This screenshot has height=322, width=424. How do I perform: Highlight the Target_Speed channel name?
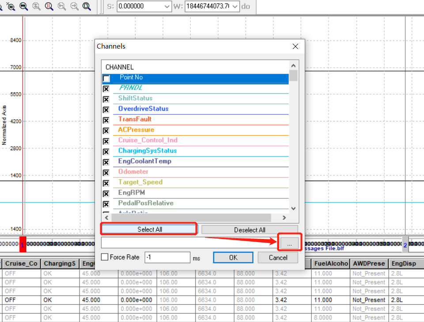click(140, 182)
